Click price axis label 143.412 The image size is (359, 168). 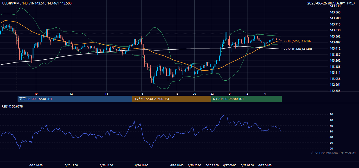click(336, 48)
